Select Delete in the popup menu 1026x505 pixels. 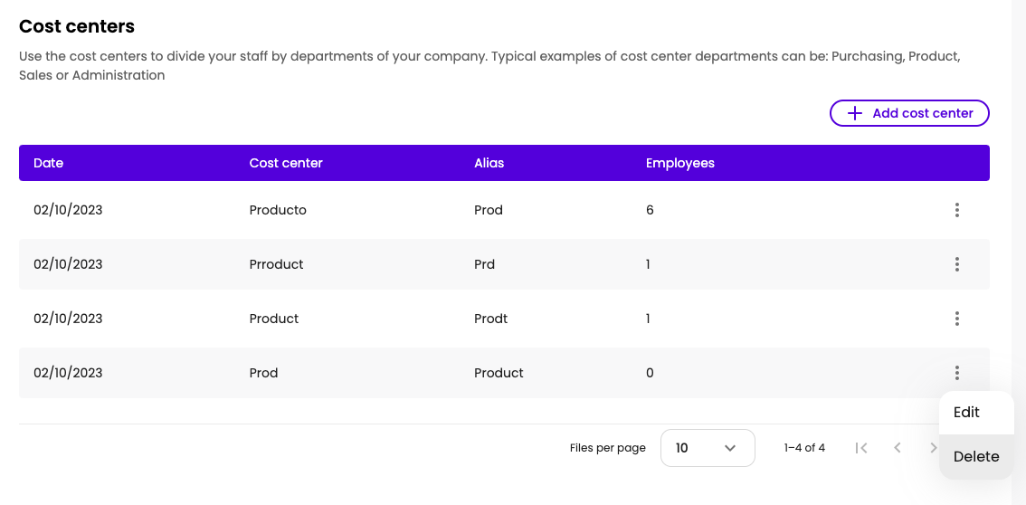976,456
